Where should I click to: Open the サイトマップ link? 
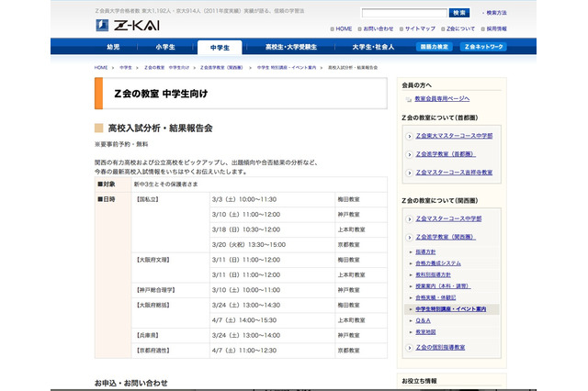[x=420, y=28]
